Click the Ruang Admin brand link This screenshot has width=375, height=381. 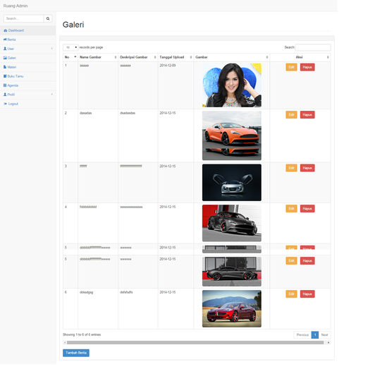(x=16, y=6)
